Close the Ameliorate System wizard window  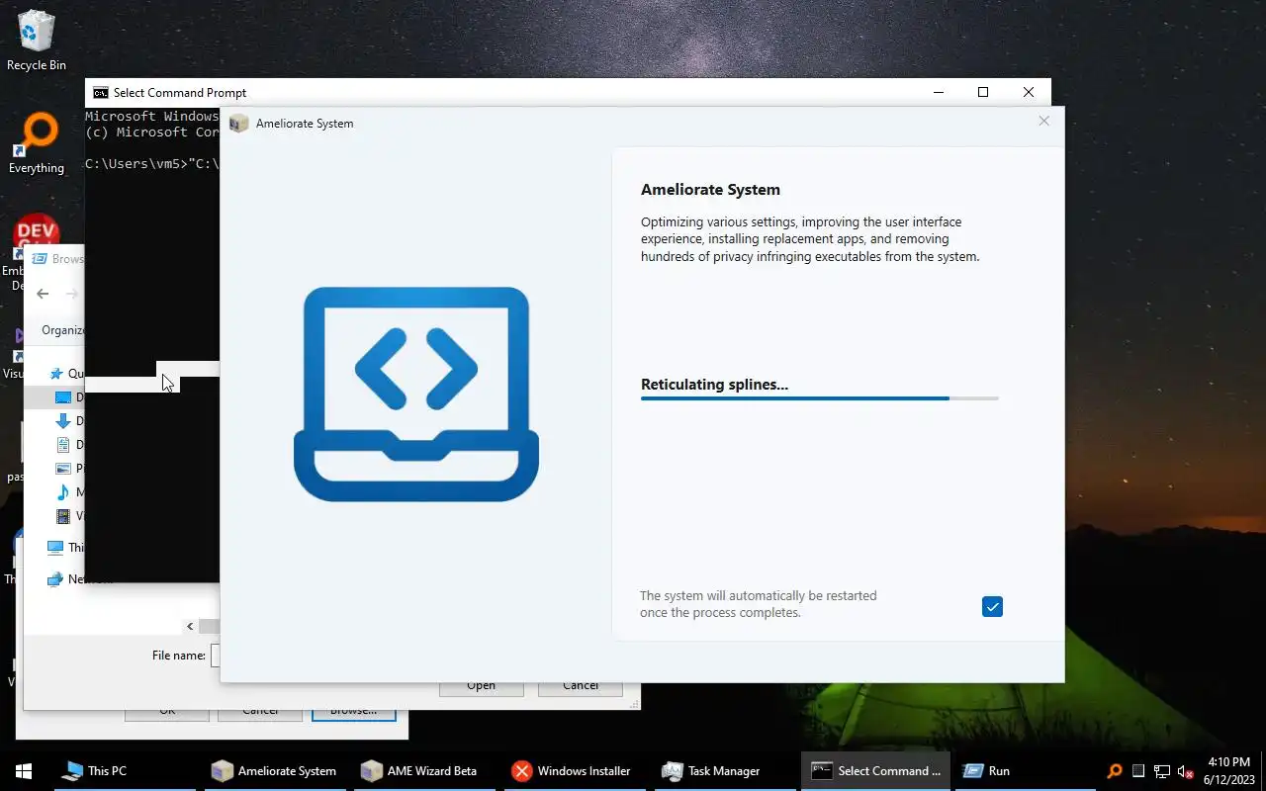pyautogui.click(x=1043, y=121)
